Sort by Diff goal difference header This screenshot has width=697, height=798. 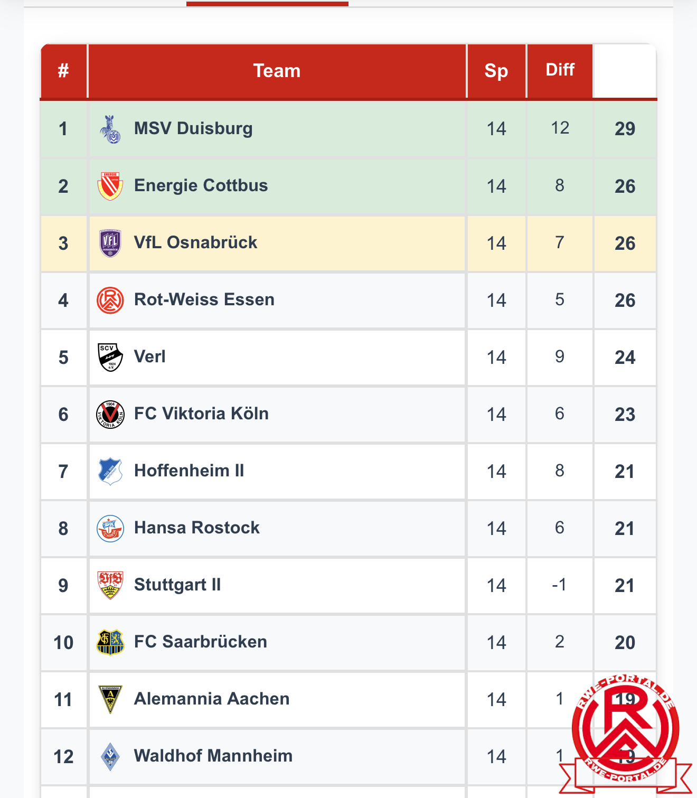tap(560, 70)
